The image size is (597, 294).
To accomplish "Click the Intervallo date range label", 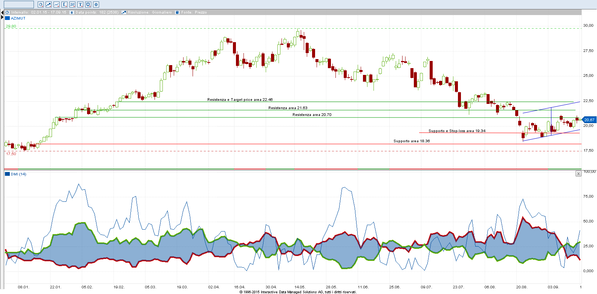I will [x=38, y=12].
